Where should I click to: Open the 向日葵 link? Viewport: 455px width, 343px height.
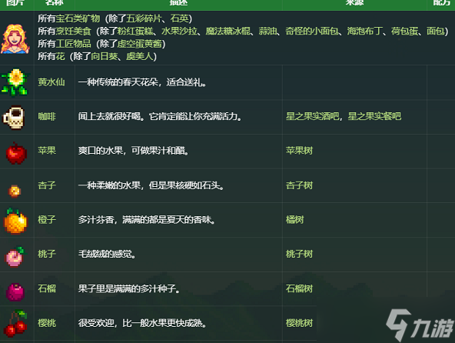105,56
